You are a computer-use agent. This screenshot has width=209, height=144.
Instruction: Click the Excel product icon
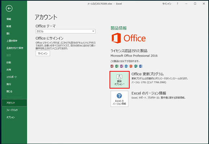click(x=117, y=66)
